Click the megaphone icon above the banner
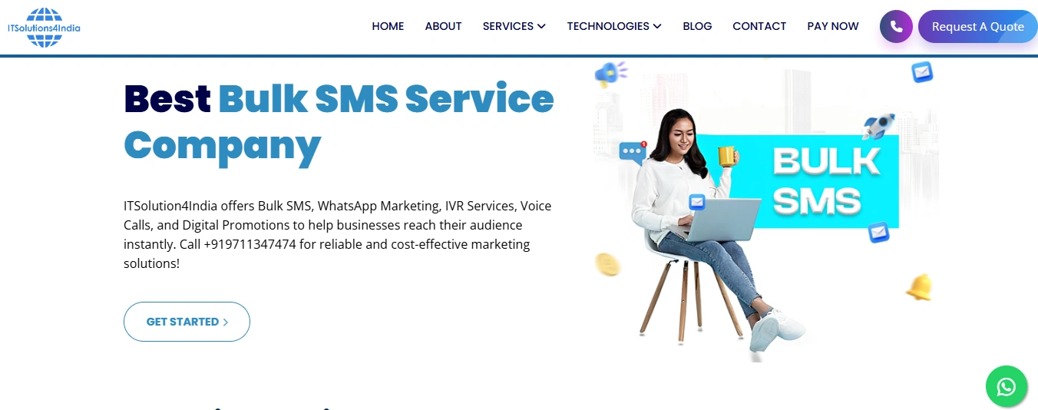The width and height of the screenshot is (1038, 410). [x=610, y=74]
